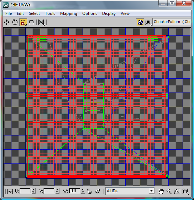Select the Move tool

click(7, 22)
